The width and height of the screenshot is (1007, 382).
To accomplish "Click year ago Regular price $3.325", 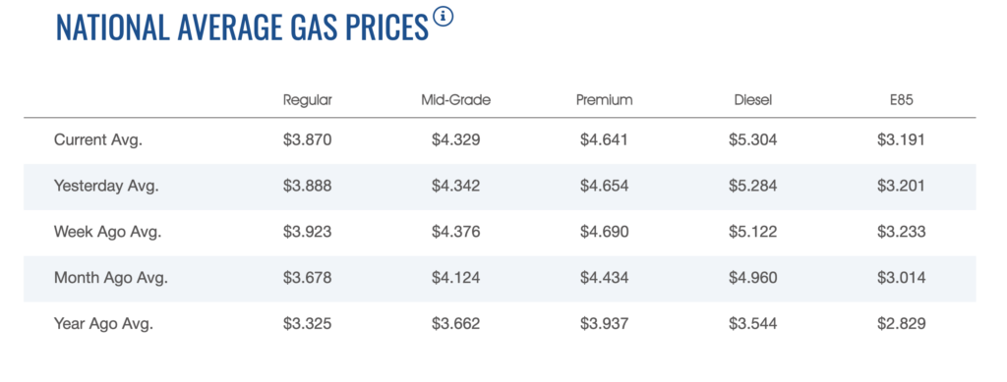I will click(x=308, y=324).
